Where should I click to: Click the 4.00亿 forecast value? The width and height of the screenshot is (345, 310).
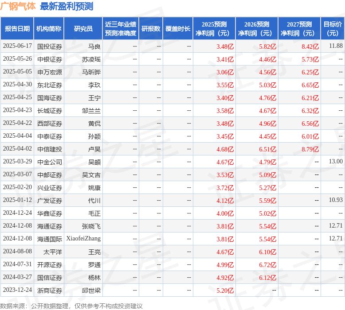coord(225,213)
